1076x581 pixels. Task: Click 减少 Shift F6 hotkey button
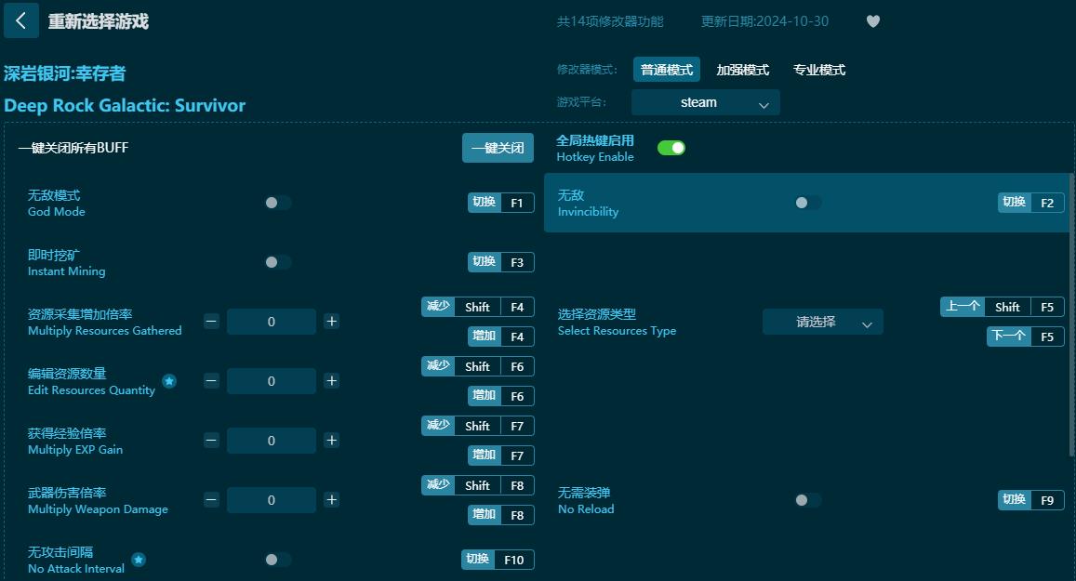pos(478,366)
